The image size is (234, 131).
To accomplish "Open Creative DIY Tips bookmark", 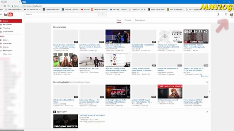I will (137, 9).
